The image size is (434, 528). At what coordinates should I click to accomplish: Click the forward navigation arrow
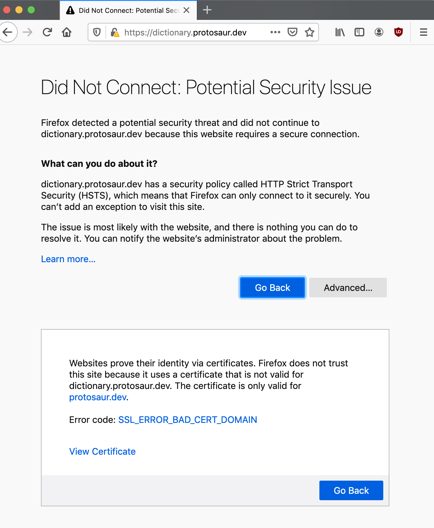tap(28, 32)
